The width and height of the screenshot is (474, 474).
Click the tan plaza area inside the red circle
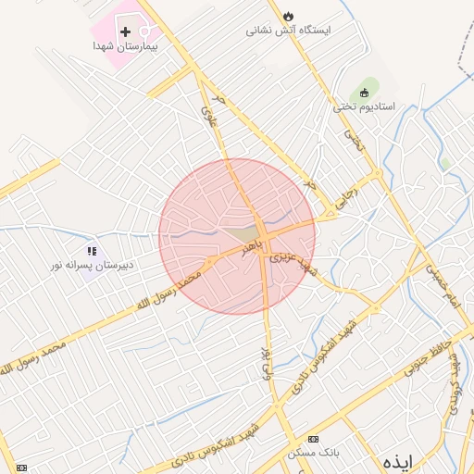pyautogui.click(x=242, y=234)
